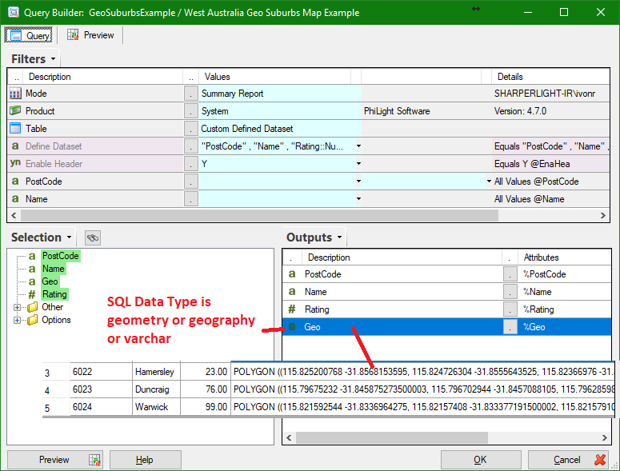Expand the Options folder node

click(x=17, y=320)
